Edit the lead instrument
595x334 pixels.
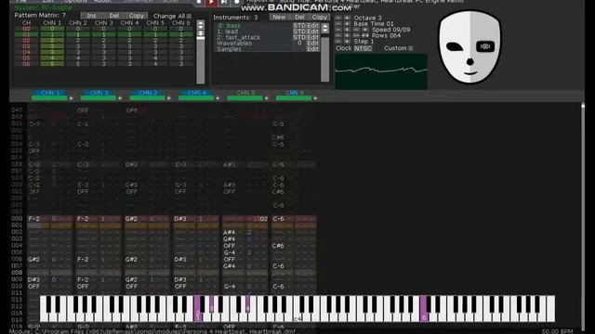312,32
